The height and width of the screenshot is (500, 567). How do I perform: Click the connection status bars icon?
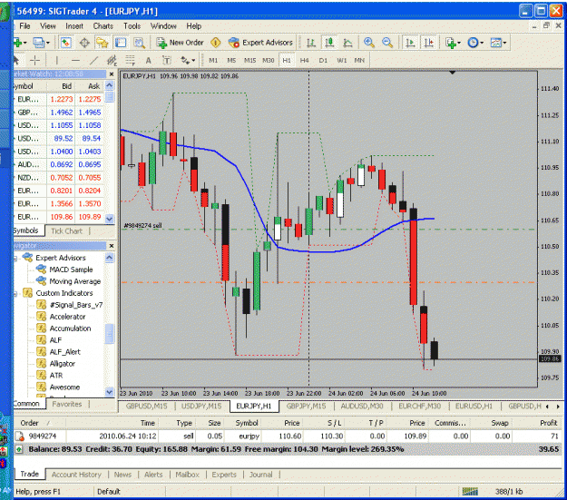coord(470,491)
